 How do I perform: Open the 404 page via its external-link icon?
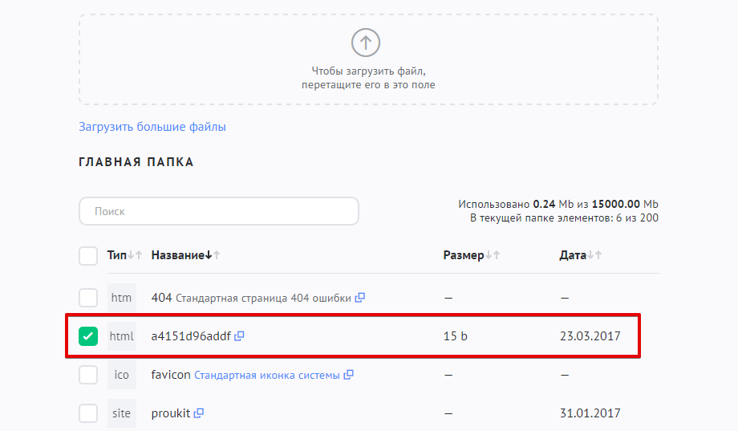tap(360, 297)
